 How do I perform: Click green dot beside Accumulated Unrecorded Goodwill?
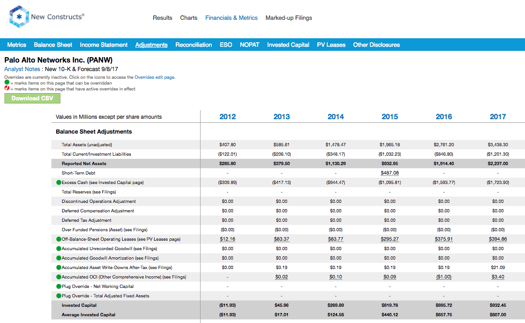pos(59,248)
